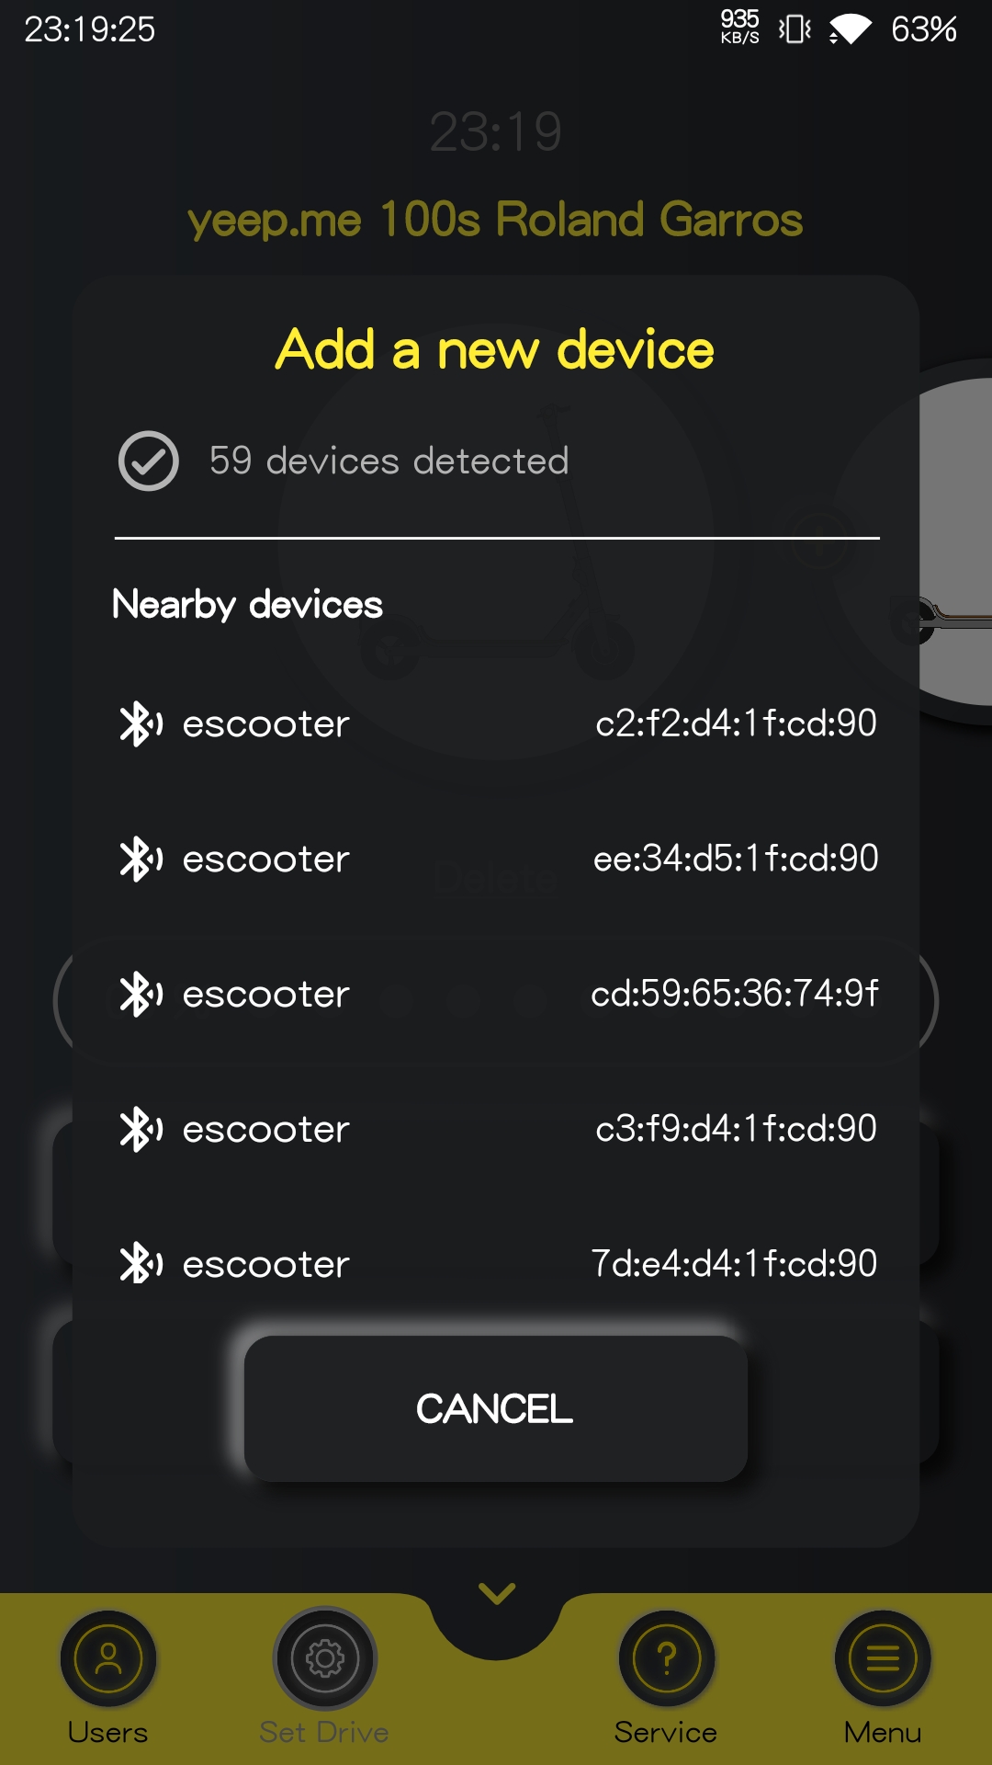Tap the Users tab label
Viewport: 992px width, 1765px height.
point(108,1732)
